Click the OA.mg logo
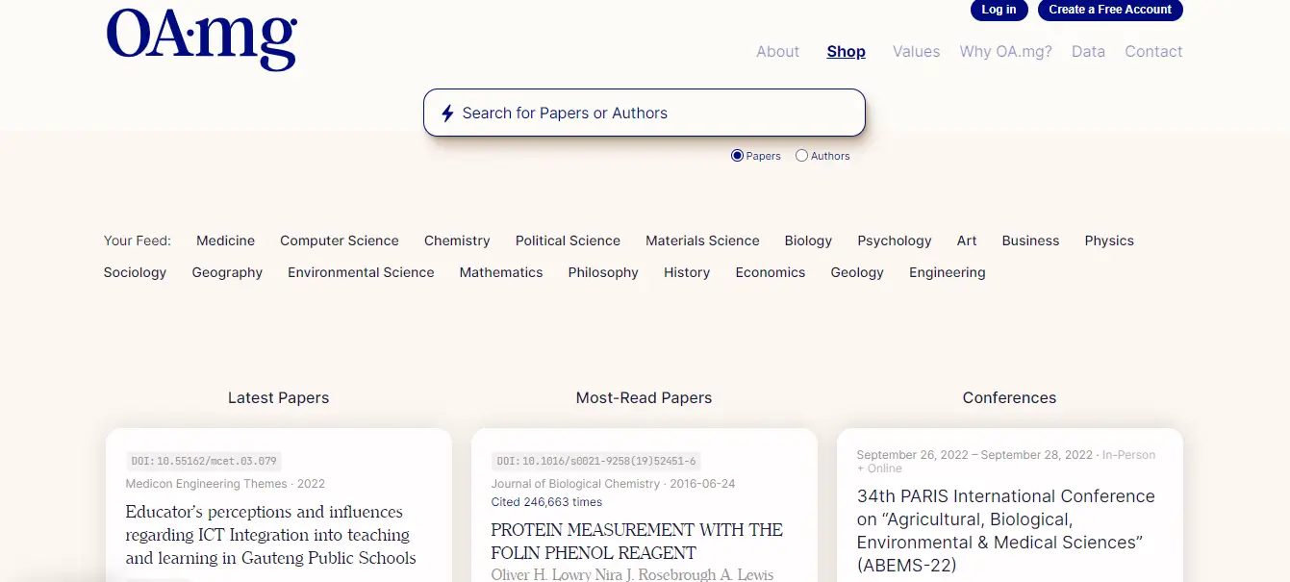This screenshot has width=1290, height=582. tap(202, 38)
